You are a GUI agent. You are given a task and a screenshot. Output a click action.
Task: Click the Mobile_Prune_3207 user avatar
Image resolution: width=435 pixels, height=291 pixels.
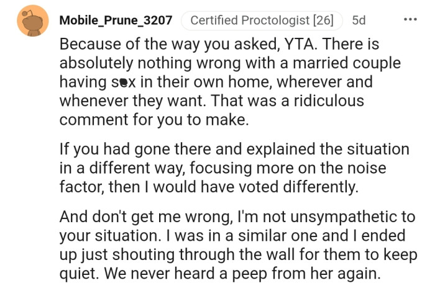coord(32,20)
